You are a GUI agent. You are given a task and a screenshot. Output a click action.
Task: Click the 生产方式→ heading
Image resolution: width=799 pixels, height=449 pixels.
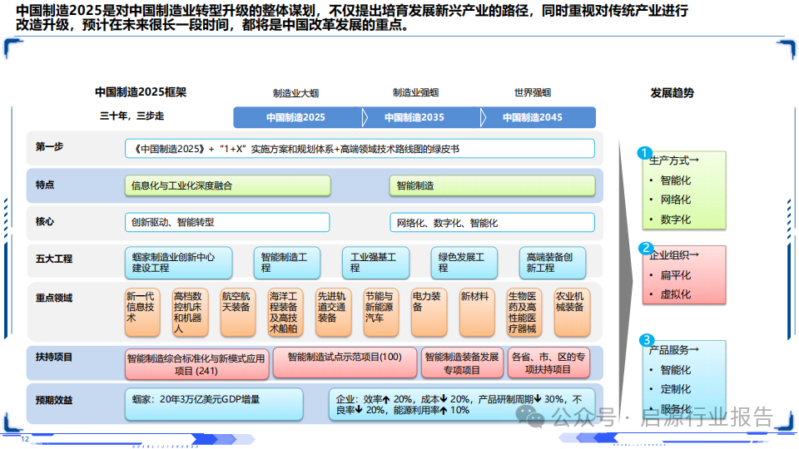(x=673, y=160)
